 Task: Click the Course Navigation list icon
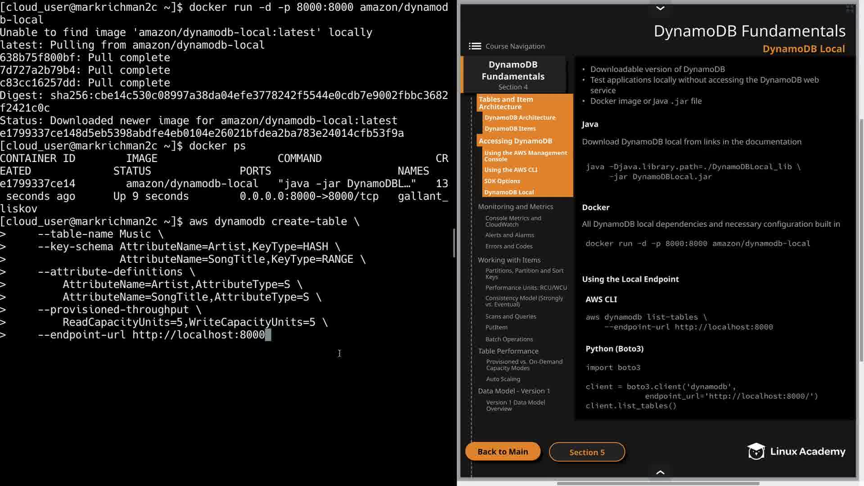click(474, 46)
